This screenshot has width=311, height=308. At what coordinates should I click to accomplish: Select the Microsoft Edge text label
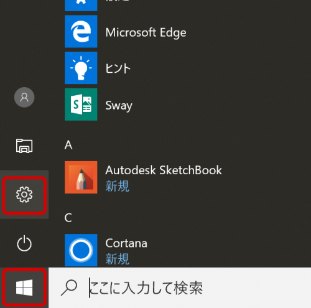[146, 33]
